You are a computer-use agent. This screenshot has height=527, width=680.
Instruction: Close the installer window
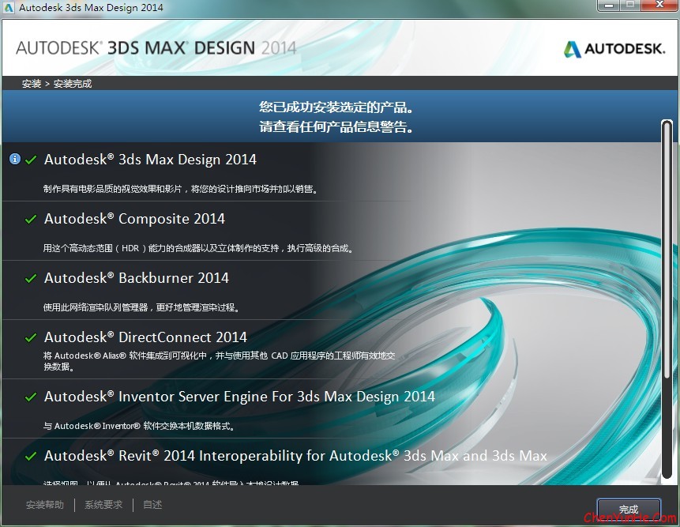pos(659,6)
